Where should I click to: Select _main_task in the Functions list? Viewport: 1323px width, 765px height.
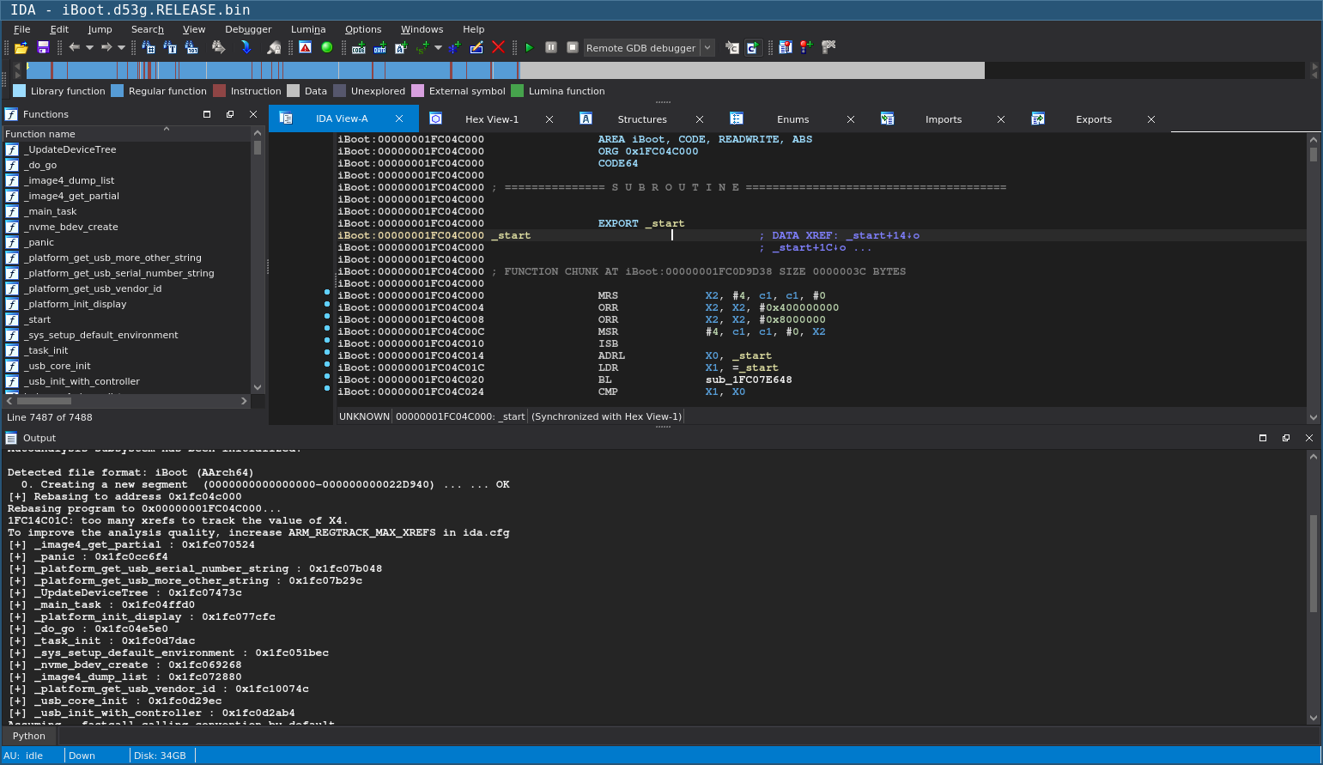click(52, 211)
